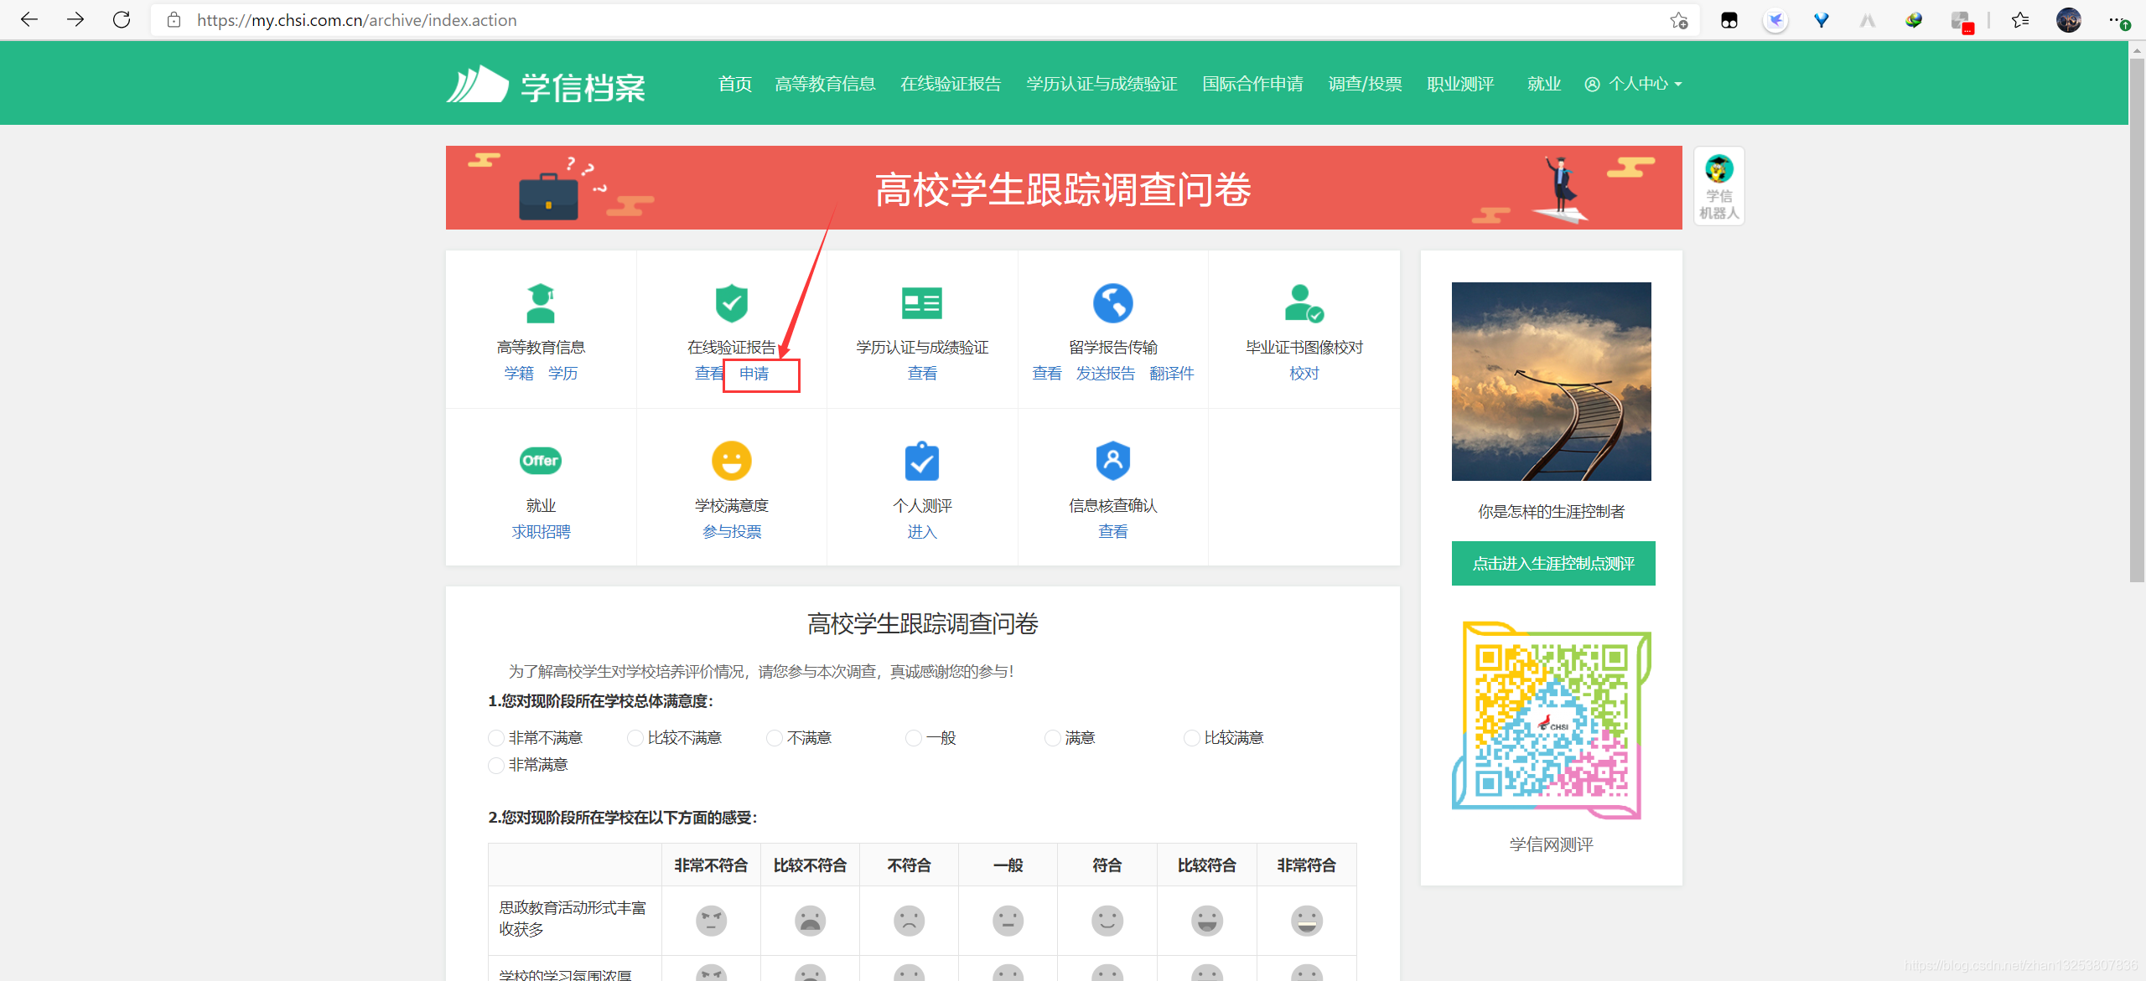Choose the 一般 satisfaction option
Image resolution: width=2146 pixels, height=981 pixels.
pyautogui.click(x=912, y=738)
